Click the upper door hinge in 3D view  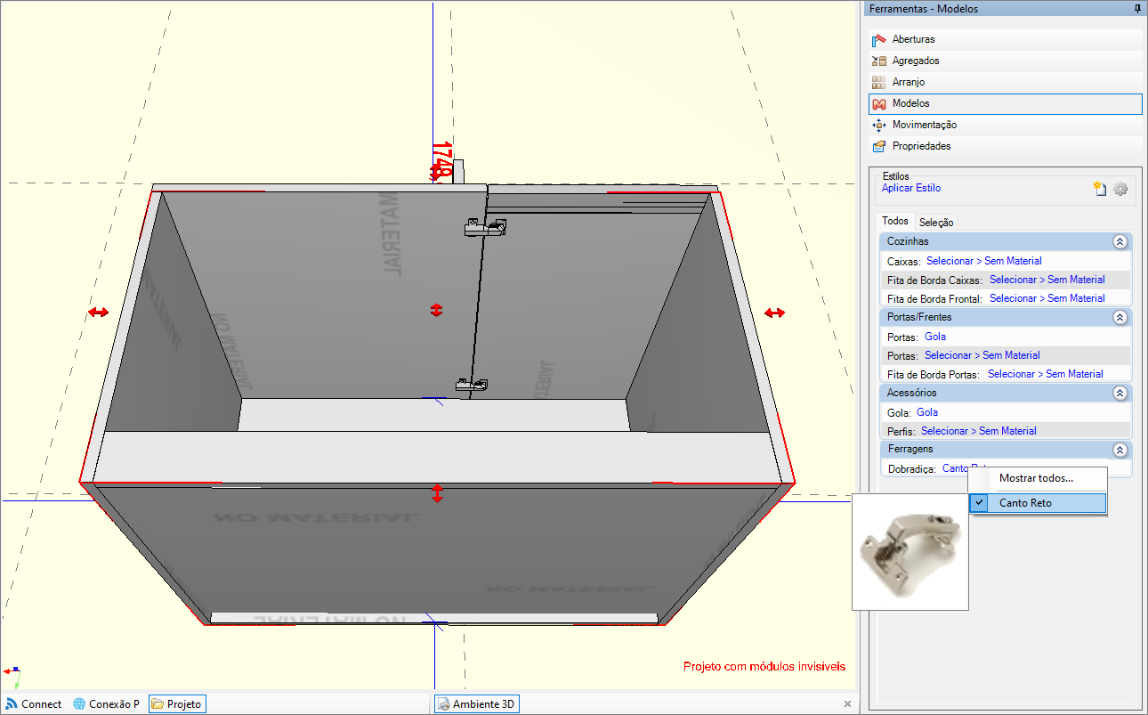pos(485,228)
